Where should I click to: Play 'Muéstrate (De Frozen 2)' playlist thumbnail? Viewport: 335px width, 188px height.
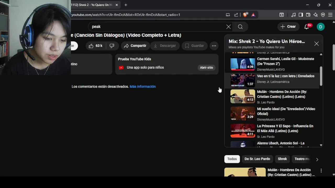(x=243, y=64)
